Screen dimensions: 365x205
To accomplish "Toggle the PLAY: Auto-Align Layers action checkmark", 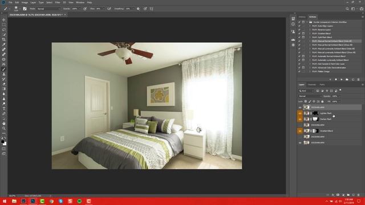I will pos(299,26).
